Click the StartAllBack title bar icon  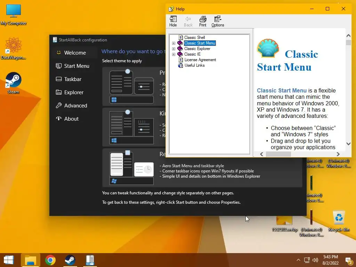tap(55, 40)
